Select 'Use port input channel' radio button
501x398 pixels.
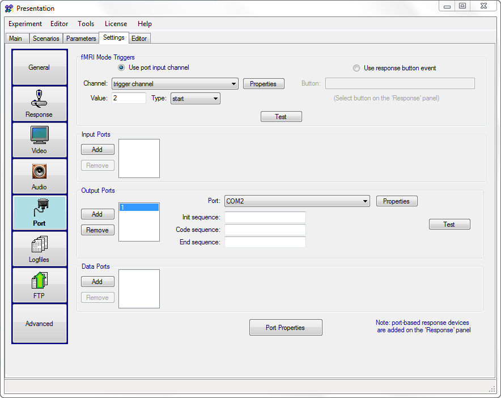121,67
